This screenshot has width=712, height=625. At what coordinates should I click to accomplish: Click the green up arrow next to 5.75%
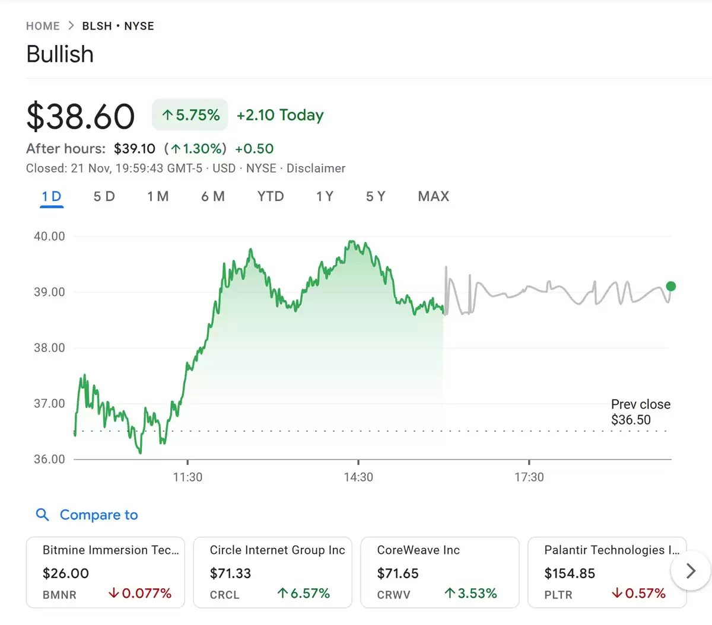coord(168,114)
